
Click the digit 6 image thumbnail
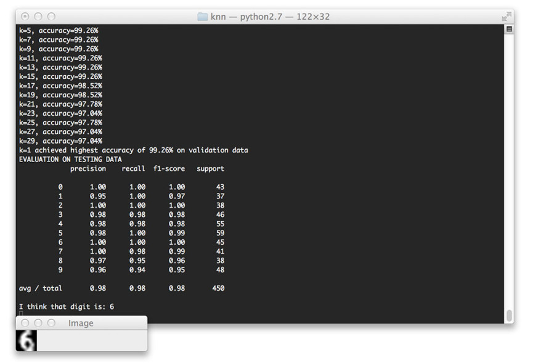point(26,341)
